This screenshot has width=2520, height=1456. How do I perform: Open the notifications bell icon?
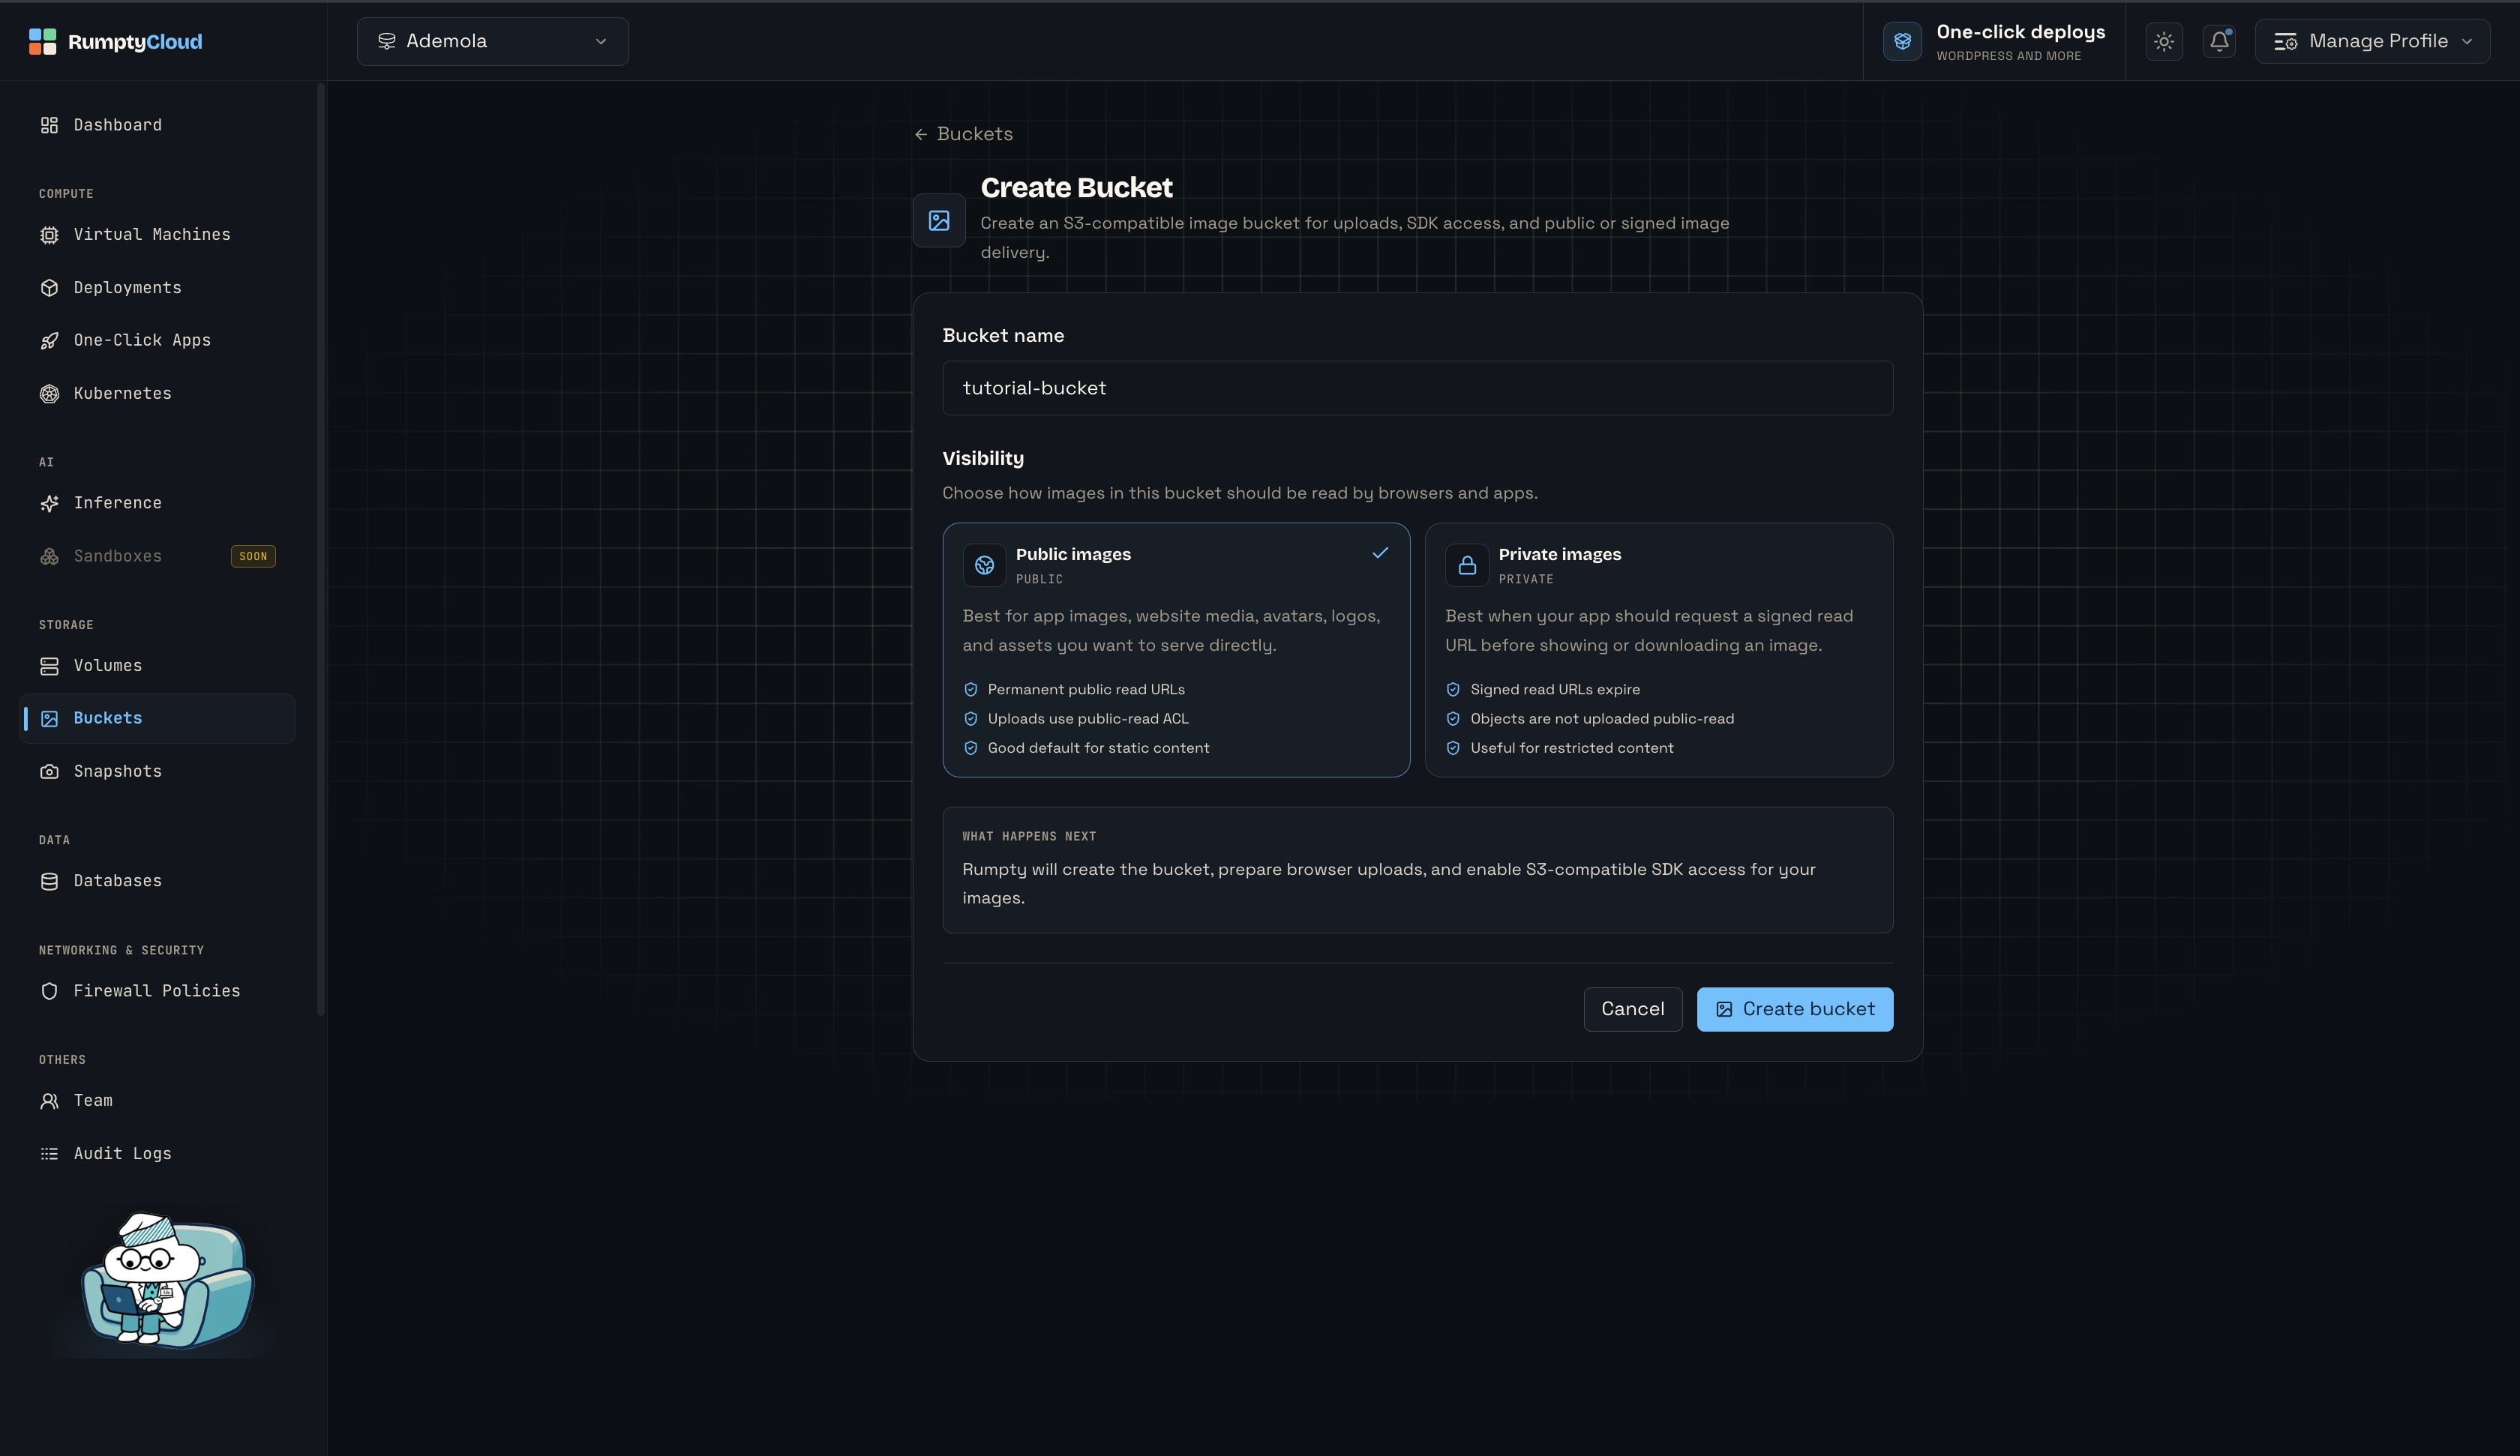2219,41
